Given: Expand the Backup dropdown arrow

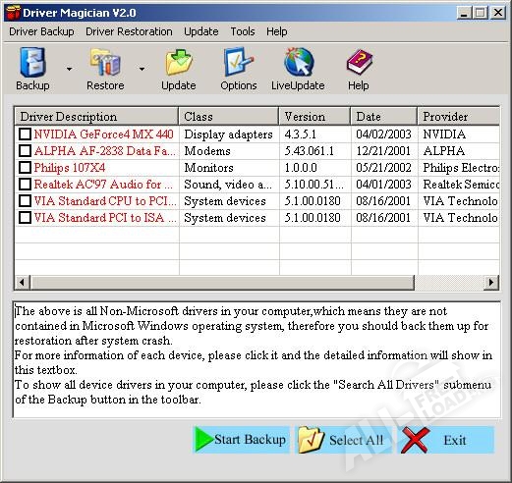Looking at the screenshot, I should click(x=70, y=69).
